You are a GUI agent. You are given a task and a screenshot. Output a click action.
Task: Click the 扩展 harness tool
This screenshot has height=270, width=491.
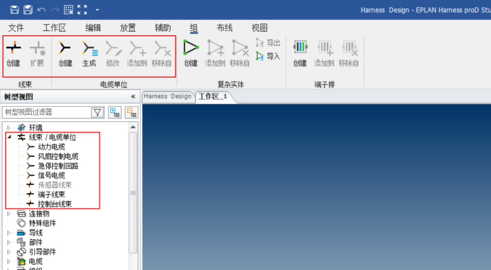tap(37, 54)
